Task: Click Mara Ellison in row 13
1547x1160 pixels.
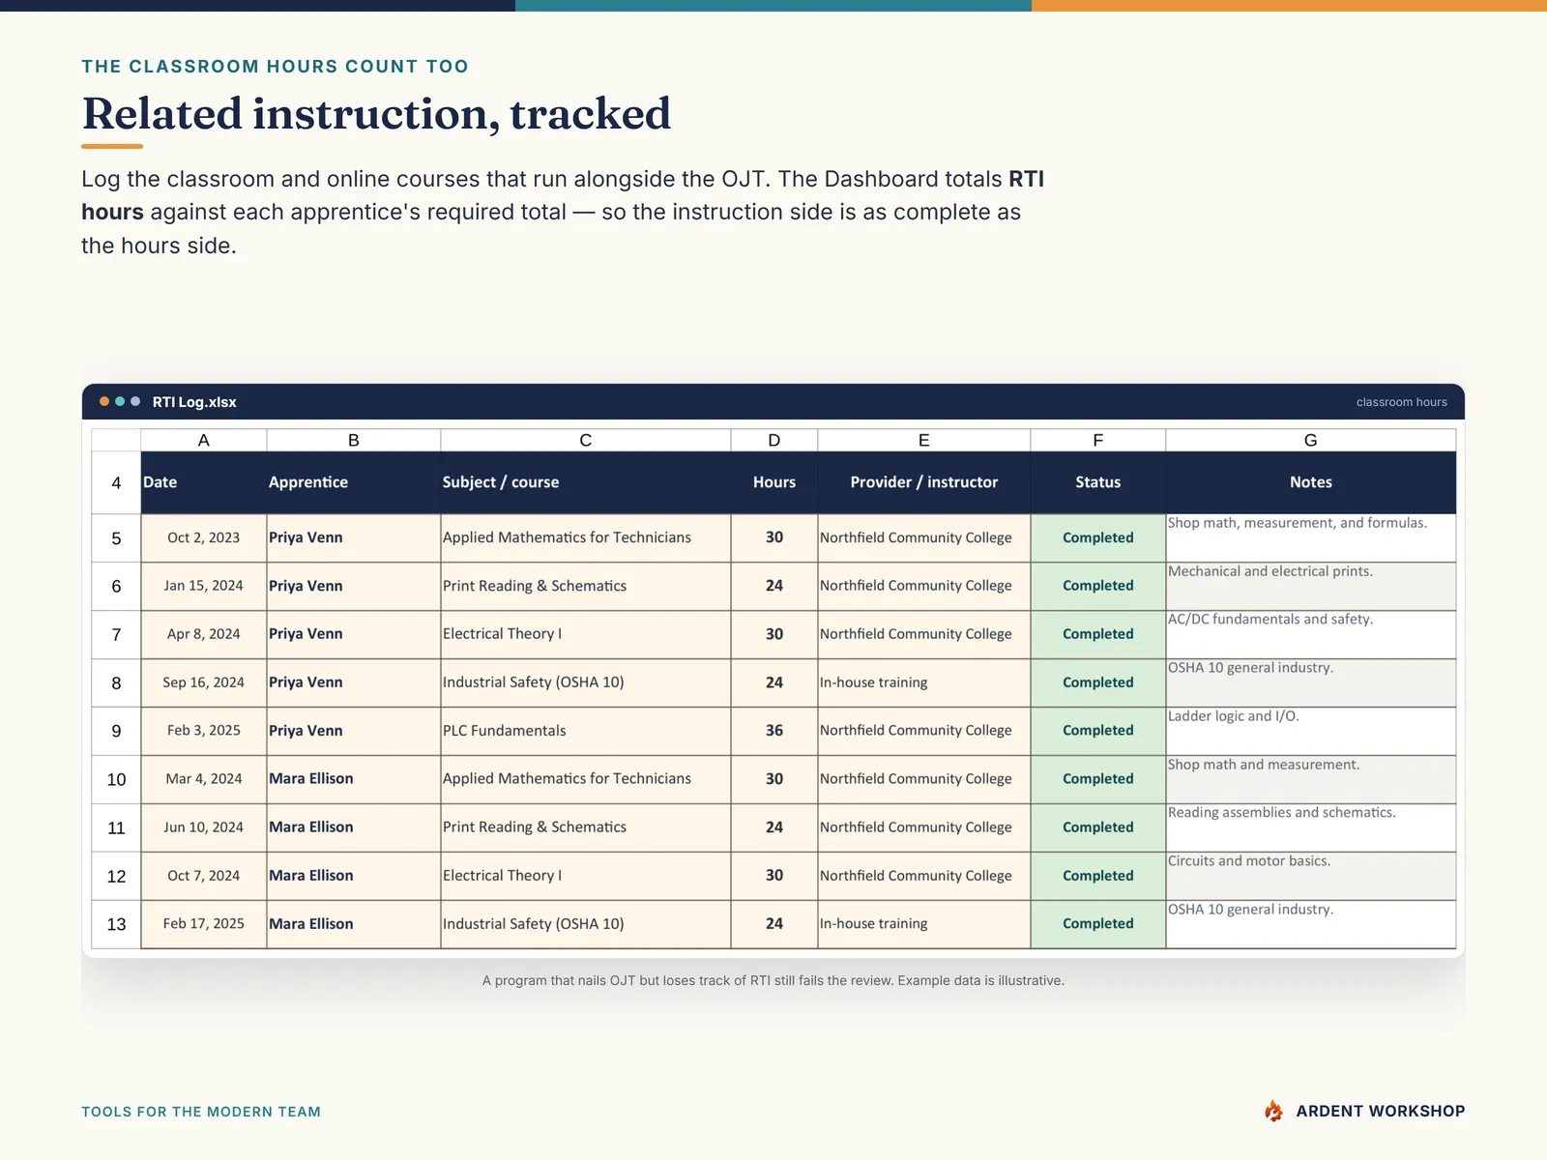Action: pyautogui.click(x=354, y=924)
